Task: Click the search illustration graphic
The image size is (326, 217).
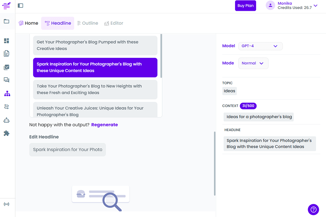Action: (x=101, y=198)
